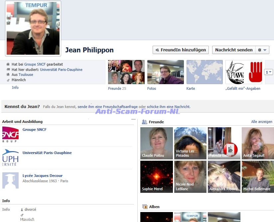Follow the Toulouse hometown link

(x=26, y=75)
